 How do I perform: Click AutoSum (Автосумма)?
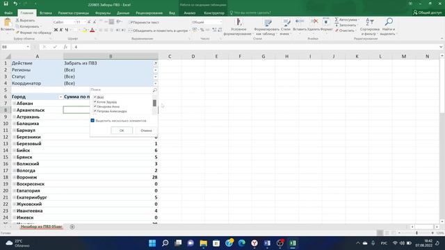pos(346,20)
